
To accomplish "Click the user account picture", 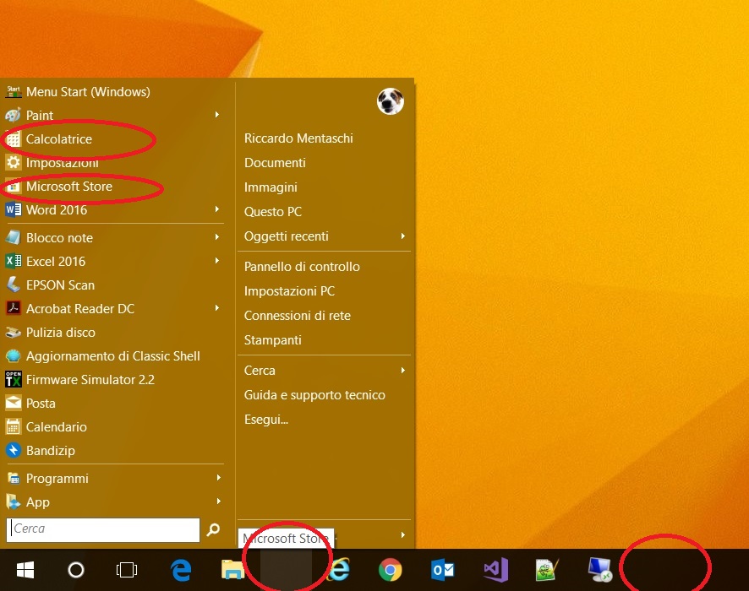I will click(x=390, y=102).
